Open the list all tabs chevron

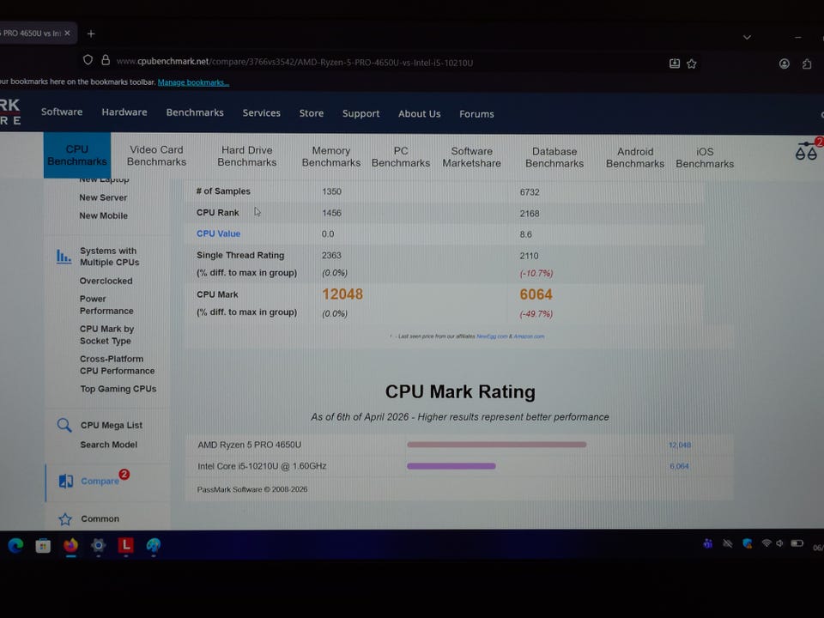click(x=747, y=37)
